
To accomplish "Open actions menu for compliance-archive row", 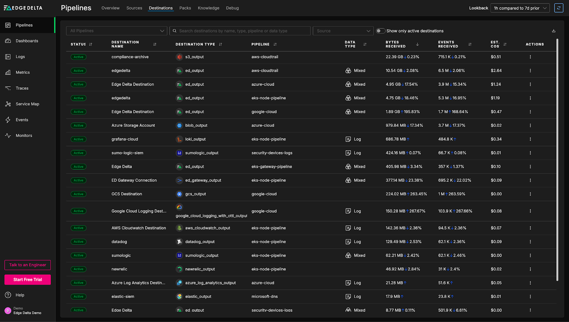I will pos(530,57).
